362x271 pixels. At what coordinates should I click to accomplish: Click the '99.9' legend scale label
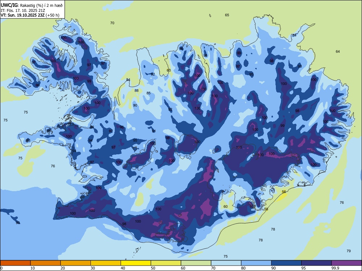(335, 268)
